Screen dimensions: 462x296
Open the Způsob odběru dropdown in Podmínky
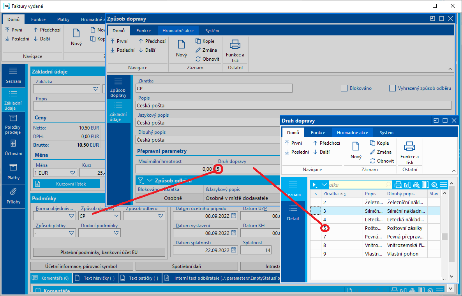tap(160, 215)
